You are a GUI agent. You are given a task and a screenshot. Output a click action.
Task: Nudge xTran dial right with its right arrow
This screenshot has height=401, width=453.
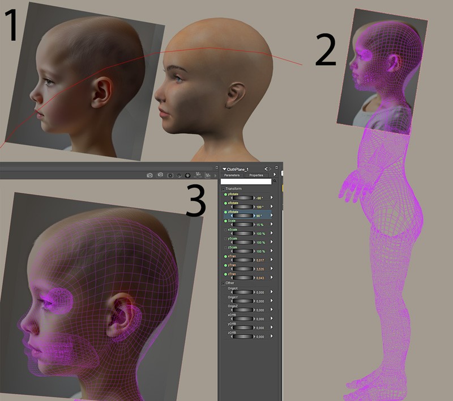tap(254, 260)
